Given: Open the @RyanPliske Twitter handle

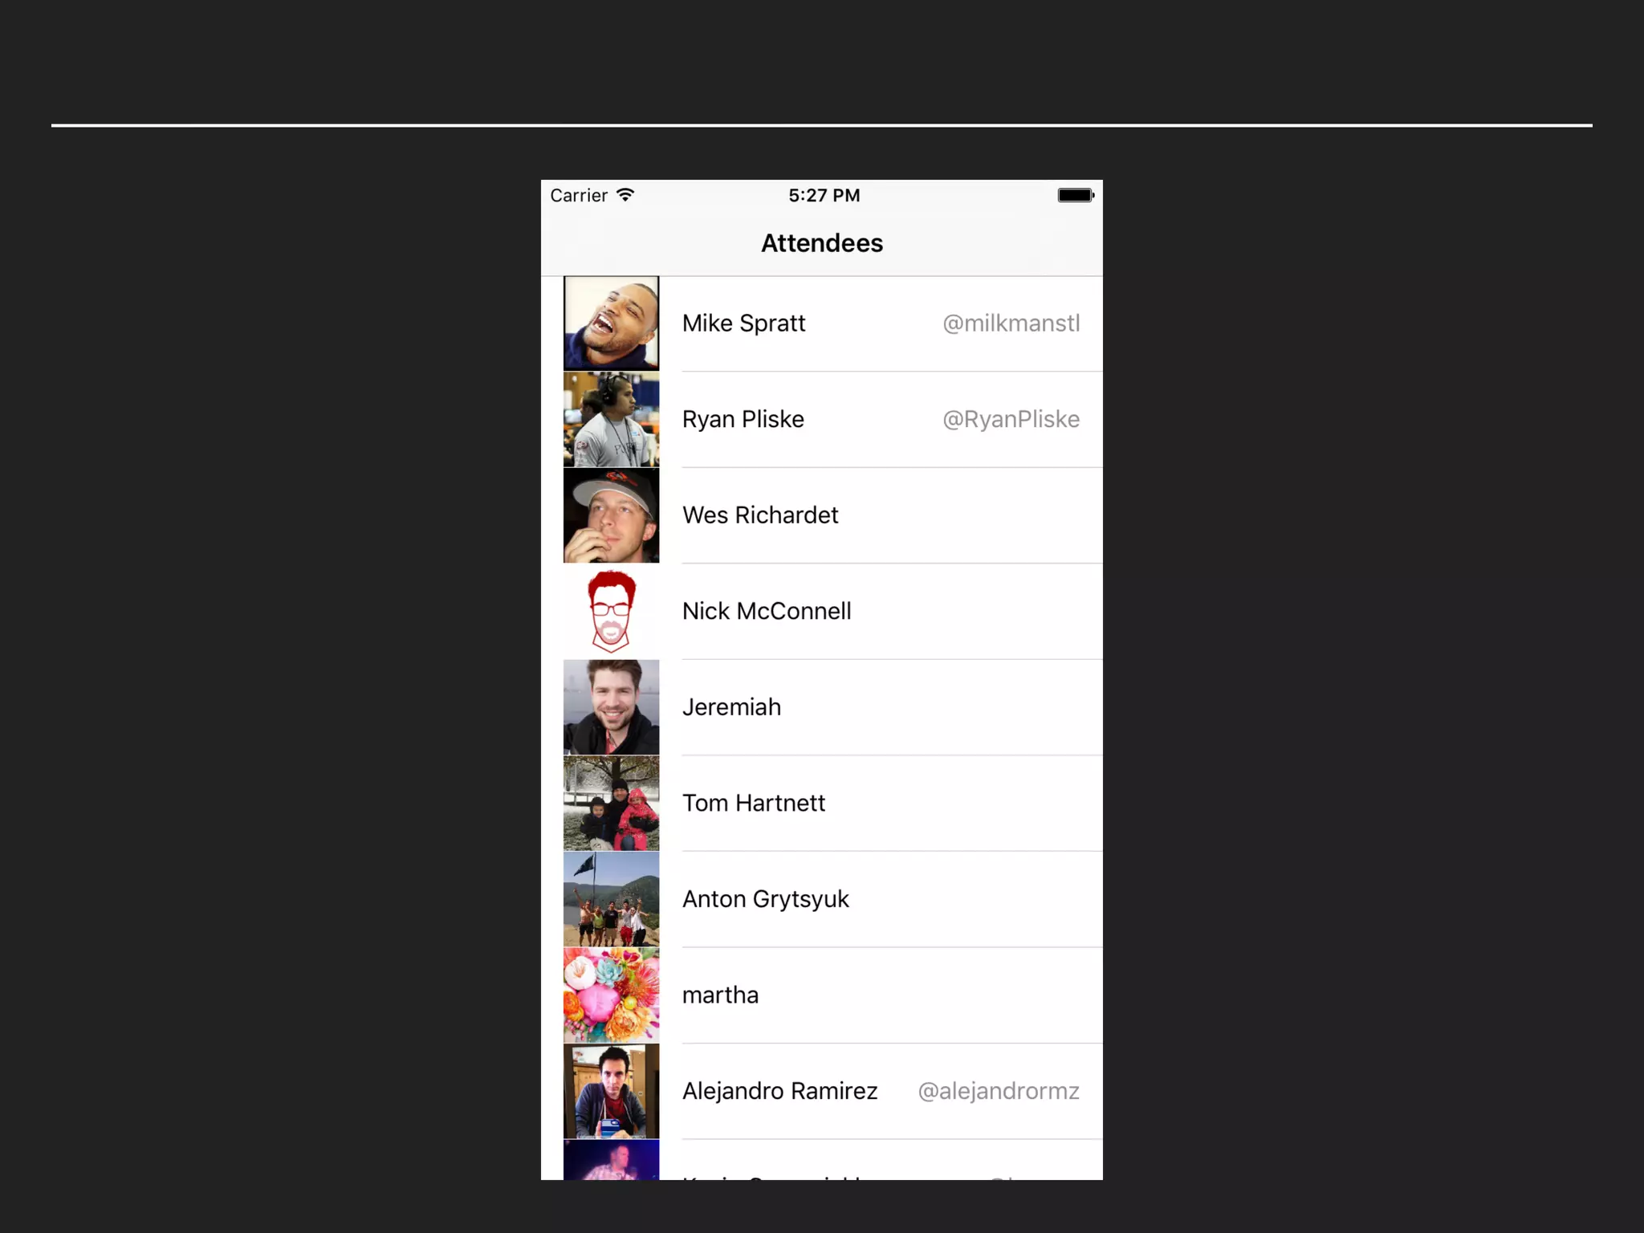Looking at the screenshot, I should [x=1011, y=419].
